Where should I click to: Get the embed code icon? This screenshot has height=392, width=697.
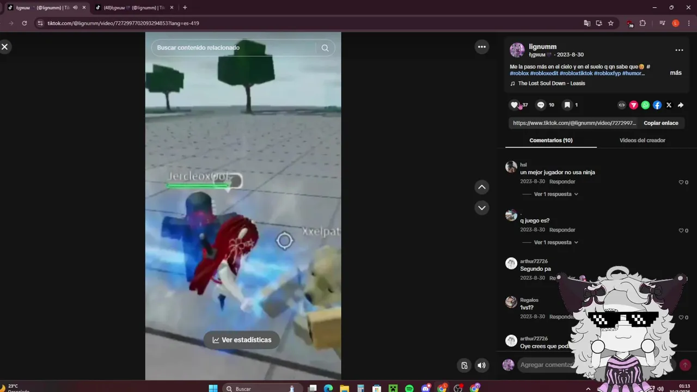point(622,105)
